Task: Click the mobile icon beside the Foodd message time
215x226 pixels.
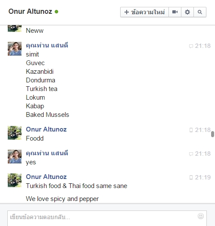Action: tap(191, 130)
